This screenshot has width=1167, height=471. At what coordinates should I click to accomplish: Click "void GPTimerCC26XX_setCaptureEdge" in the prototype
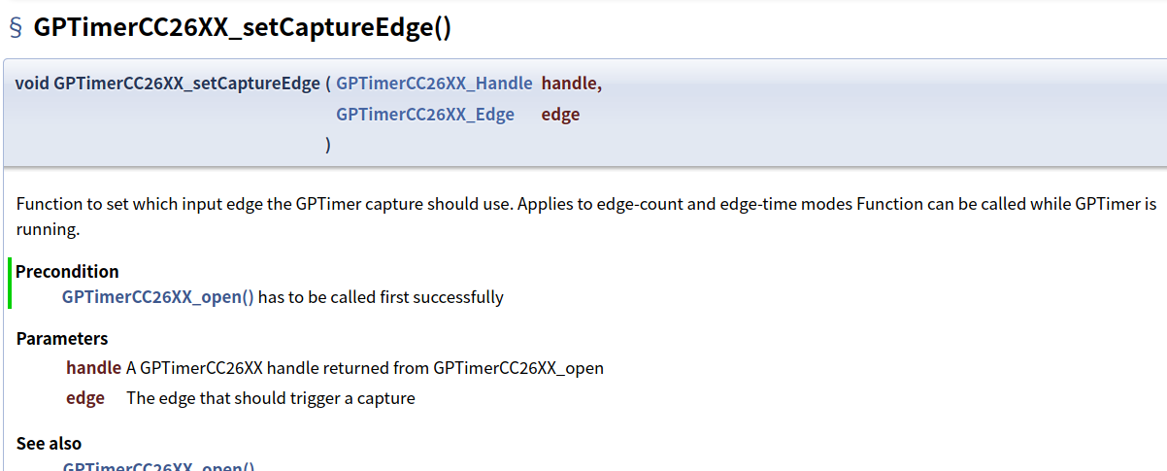pos(167,84)
